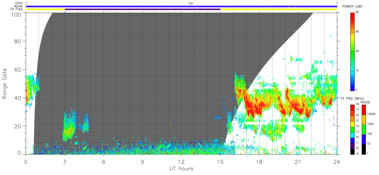
Task: Click the 80 tick on the Range Gate axis
Action: pyautogui.click(x=19, y=41)
